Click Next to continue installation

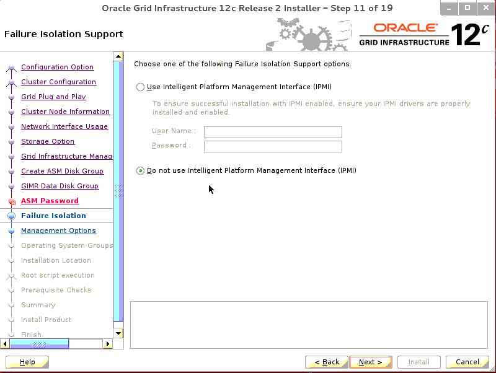tap(371, 362)
